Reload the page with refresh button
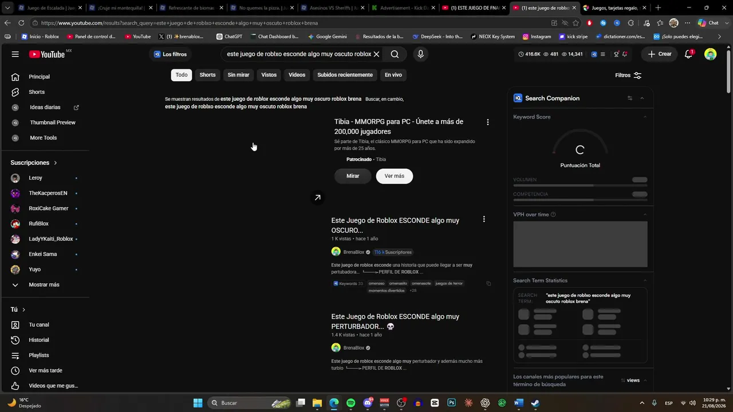 [x=21, y=23]
